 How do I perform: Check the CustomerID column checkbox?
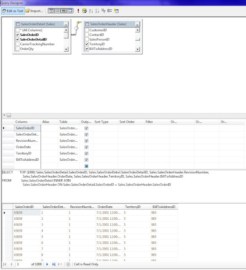click(x=87, y=30)
